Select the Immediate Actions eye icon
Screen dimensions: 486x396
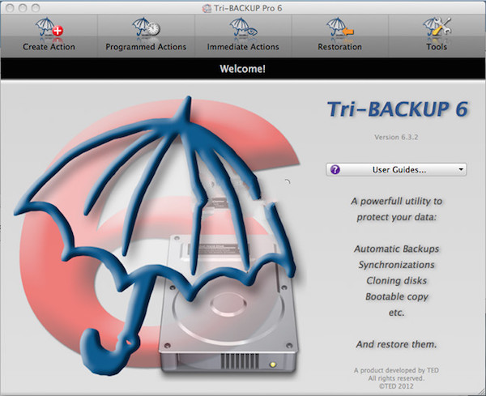tap(243, 28)
